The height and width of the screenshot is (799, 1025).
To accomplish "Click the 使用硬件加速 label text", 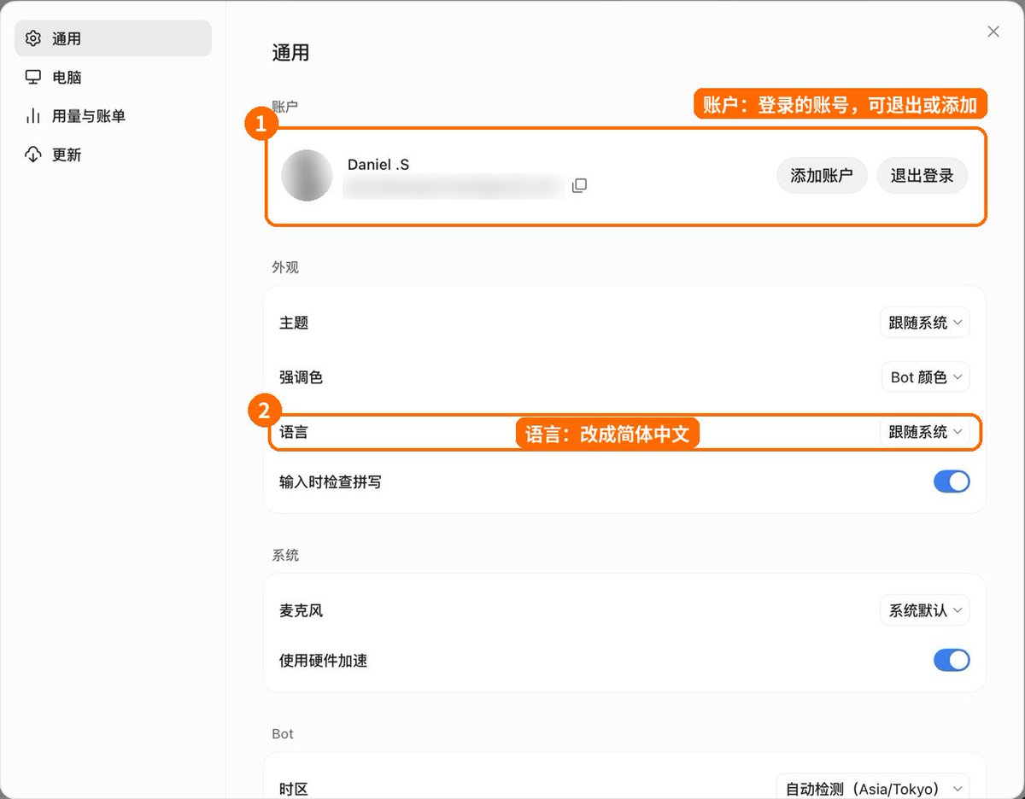I will (323, 660).
